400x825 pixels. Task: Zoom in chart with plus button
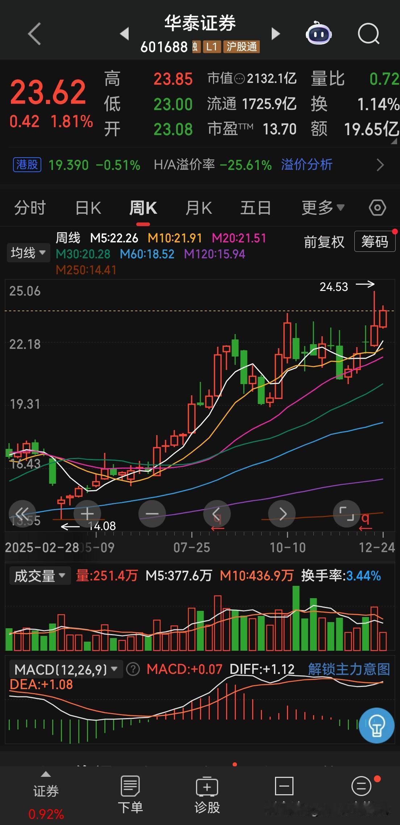click(x=87, y=513)
